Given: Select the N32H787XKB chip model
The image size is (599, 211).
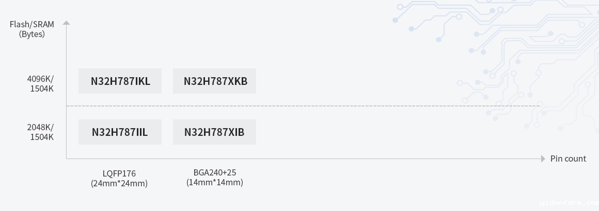Looking at the screenshot, I should (x=214, y=81).
